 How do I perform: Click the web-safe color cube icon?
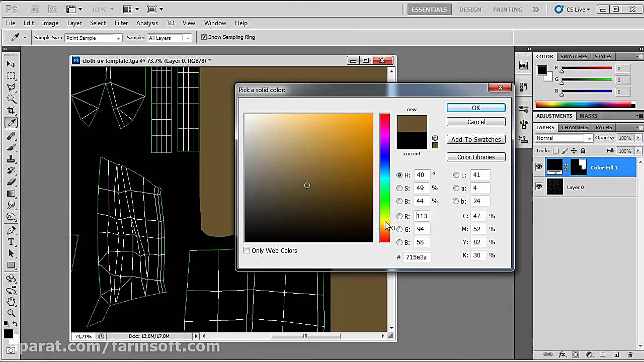coord(435,138)
